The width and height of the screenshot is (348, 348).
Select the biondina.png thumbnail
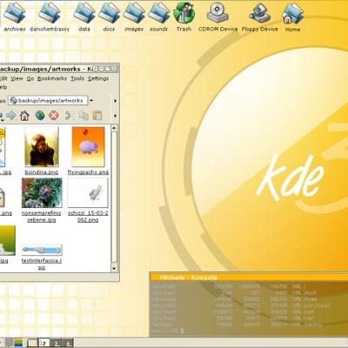click(x=42, y=147)
